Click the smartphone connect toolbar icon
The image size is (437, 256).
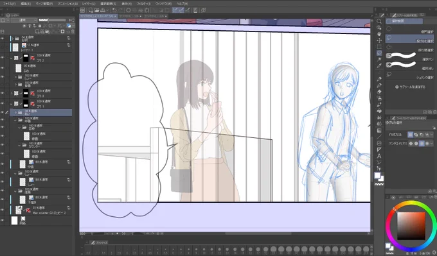[195, 10]
